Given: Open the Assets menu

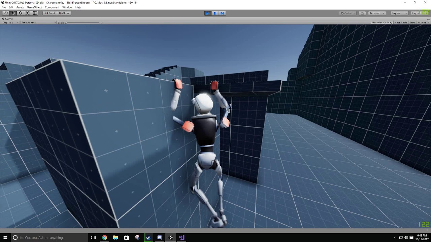Looking at the screenshot, I should (x=20, y=7).
